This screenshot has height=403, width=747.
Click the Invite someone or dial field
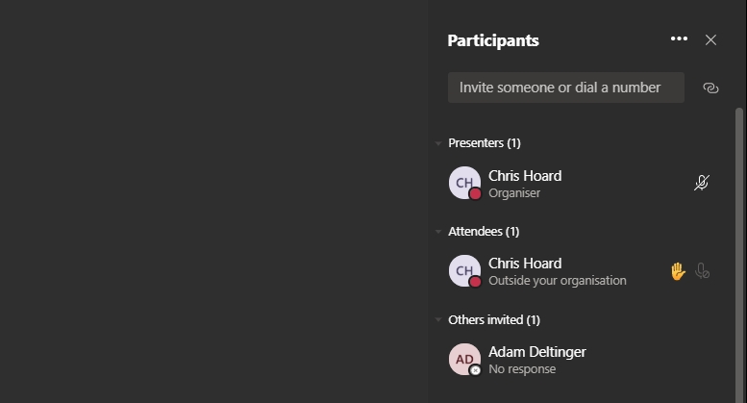click(x=565, y=88)
